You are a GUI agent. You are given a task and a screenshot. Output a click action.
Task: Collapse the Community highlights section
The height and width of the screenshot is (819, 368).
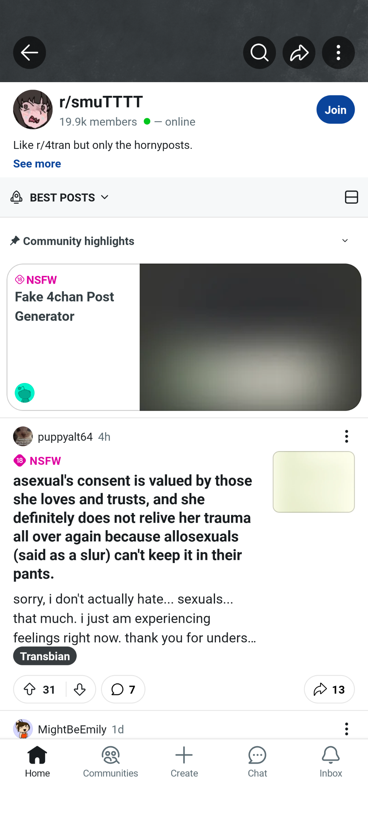point(345,241)
